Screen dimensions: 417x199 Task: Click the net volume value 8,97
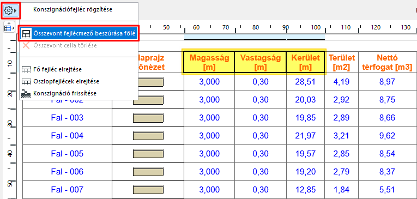[x=388, y=82]
